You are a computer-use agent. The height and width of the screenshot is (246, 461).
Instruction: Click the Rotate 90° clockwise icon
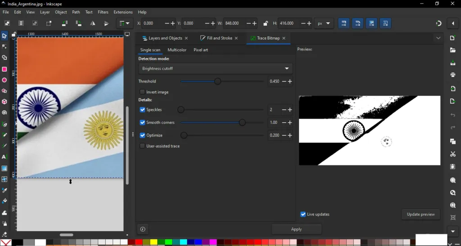[78, 23]
